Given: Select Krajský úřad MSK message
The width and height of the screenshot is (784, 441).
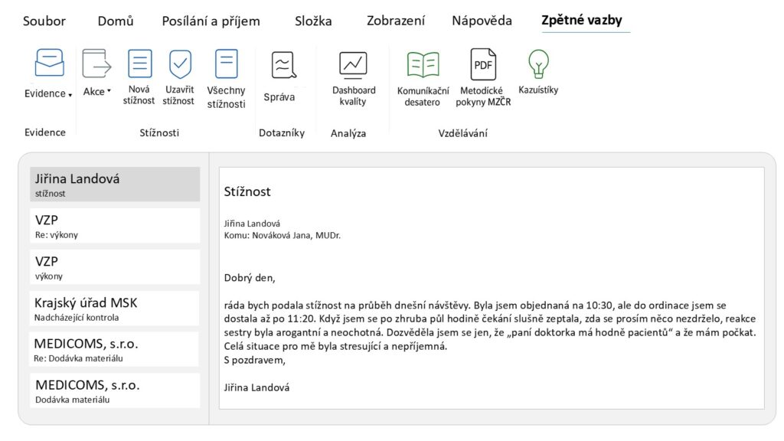Looking at the screenshot, I should click(115, 309).
